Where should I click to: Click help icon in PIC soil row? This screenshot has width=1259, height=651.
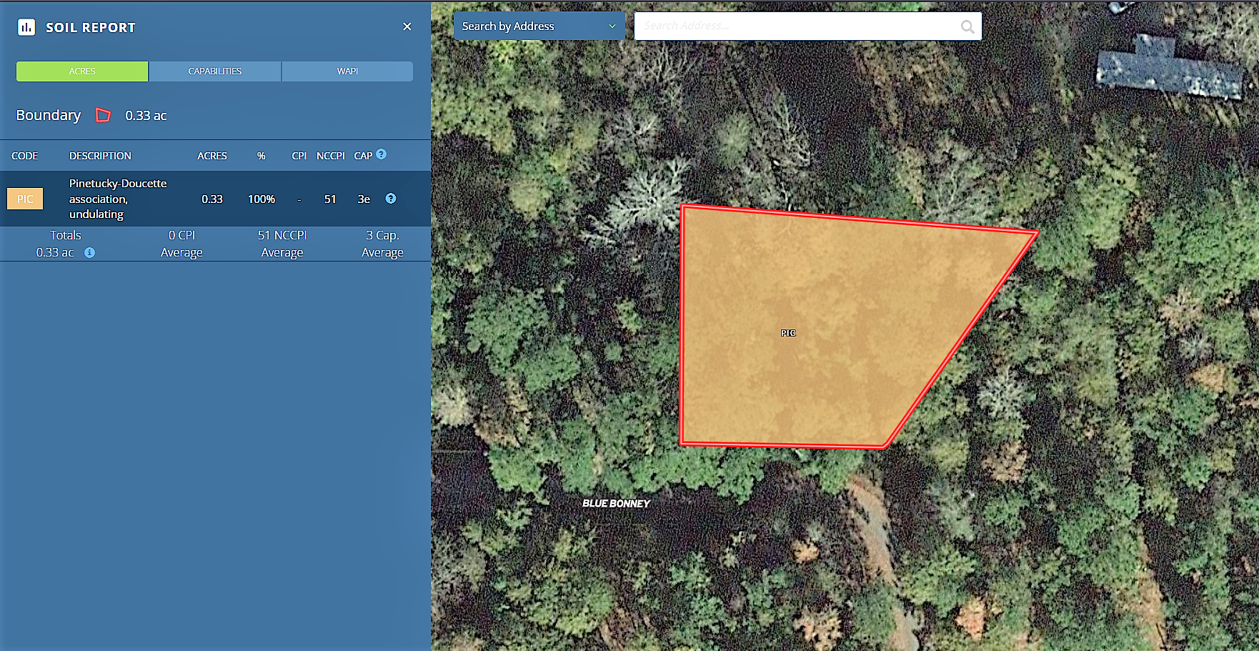391,199
